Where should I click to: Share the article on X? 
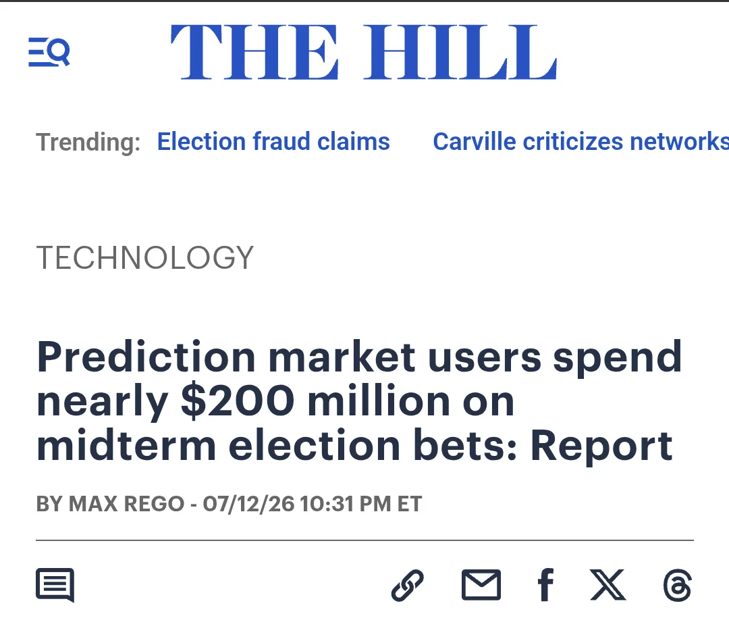(x=607, y=585)
